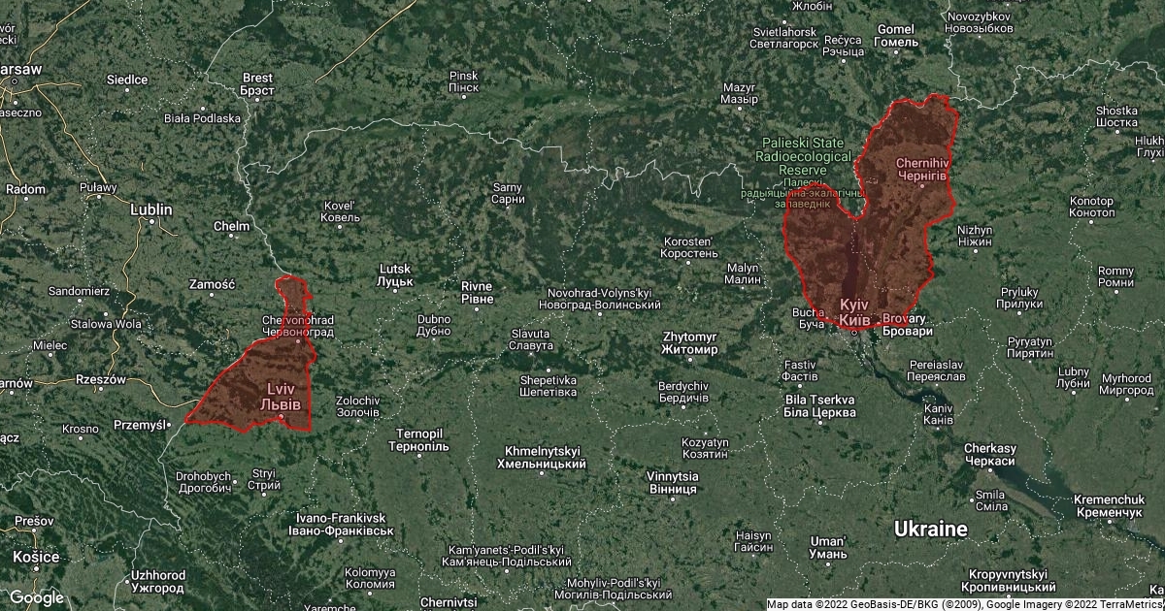Select the Nizhyn town label
1165x611 pixels.
pos(975,236)
